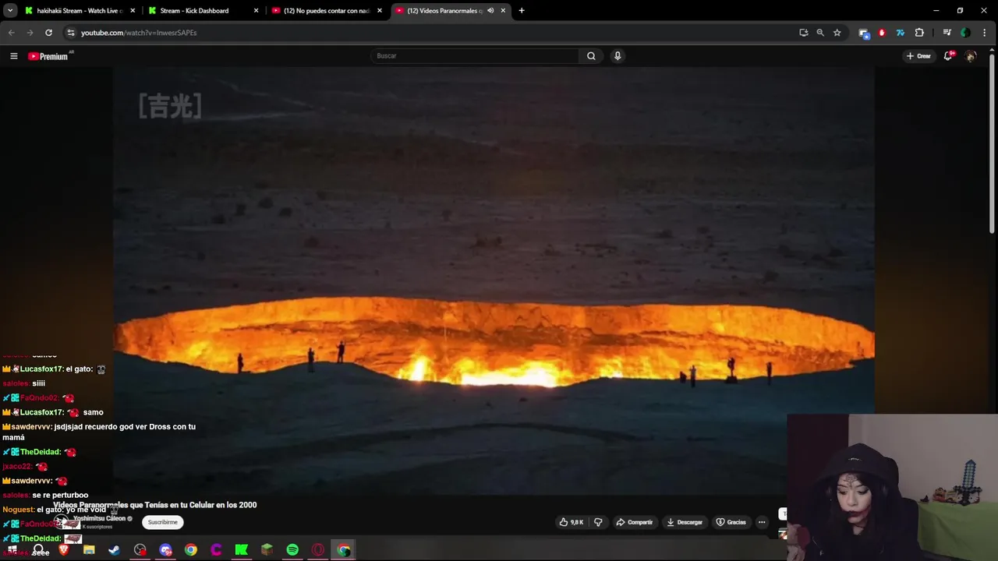Click the paranormal video player frame
The image size is (998, 561).
[x=494, y=280]
